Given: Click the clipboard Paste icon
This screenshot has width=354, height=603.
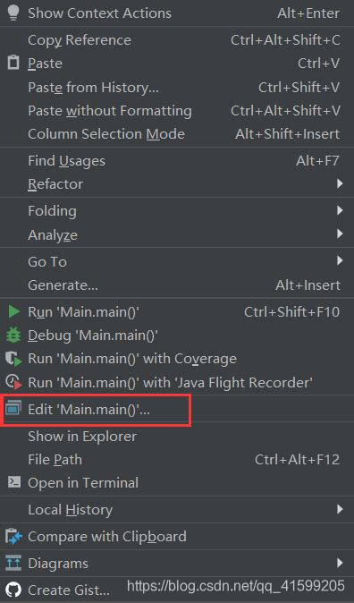Looking at the screenshot, I should (13, 63).
